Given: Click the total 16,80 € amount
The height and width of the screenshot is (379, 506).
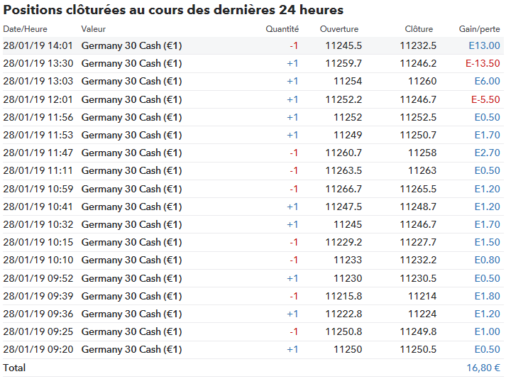Looking at the screenshot, I should (x=483, y=368).
